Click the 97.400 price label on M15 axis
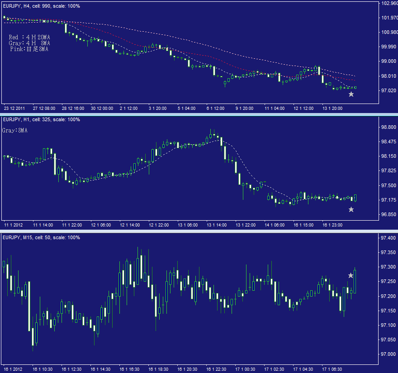 pos(389,238)
